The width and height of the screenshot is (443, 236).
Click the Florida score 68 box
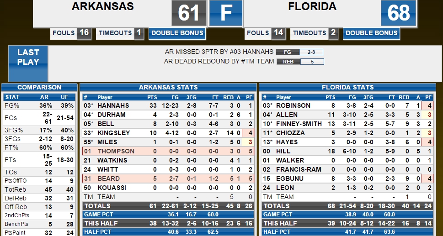coord(398,13)
